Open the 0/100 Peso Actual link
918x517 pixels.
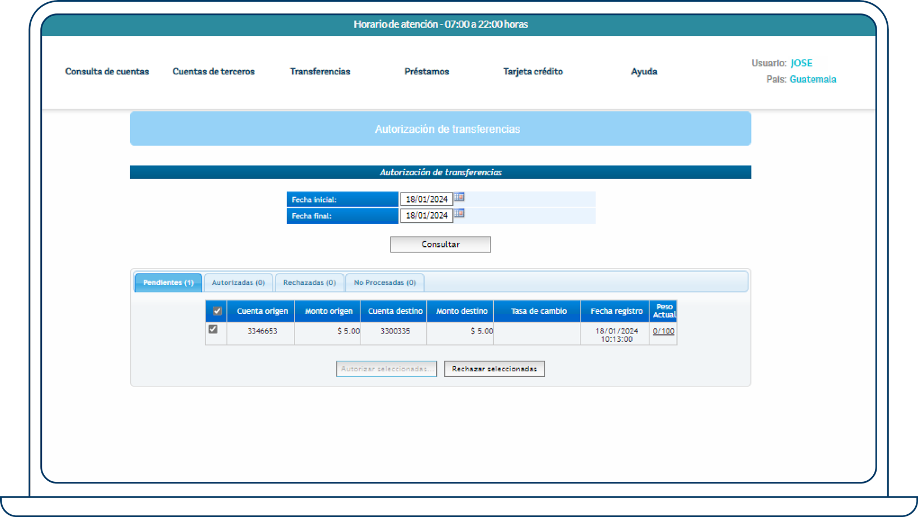663,331
